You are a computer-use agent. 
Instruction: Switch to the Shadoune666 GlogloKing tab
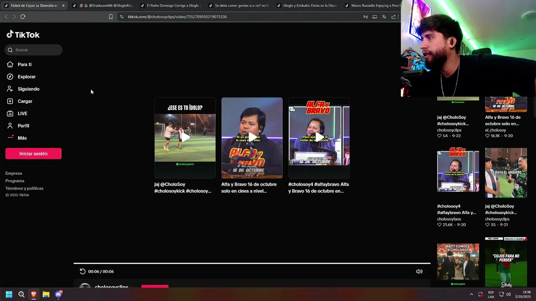click(x=103, y=5)
